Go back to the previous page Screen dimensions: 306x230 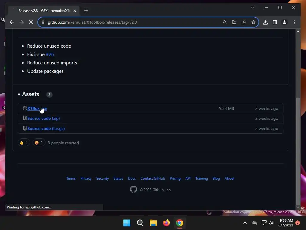(x=12, y=22)
